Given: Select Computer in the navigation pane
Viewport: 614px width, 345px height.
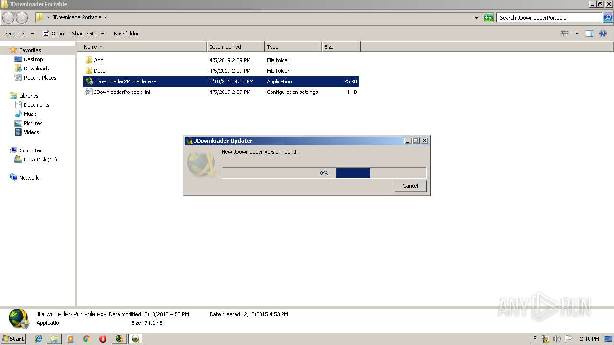Looking at the screenshot, I should tap(30, 150).
